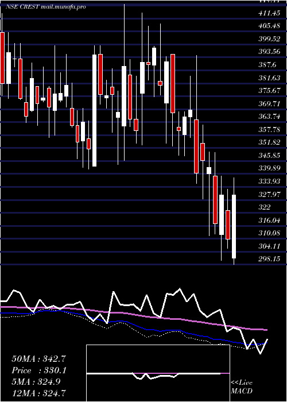Click the 'NSE CREST mail.munafa.pro' chart title

[45, 7]
